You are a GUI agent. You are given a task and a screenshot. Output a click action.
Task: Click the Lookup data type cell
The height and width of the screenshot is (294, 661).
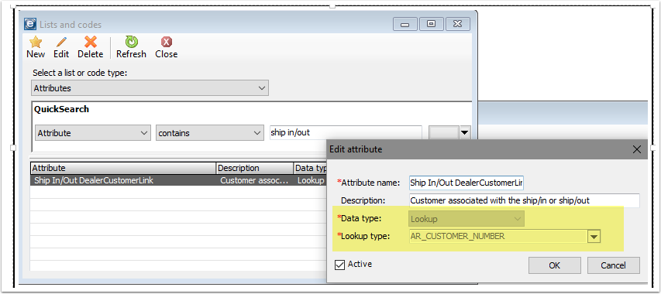[311, 180]
